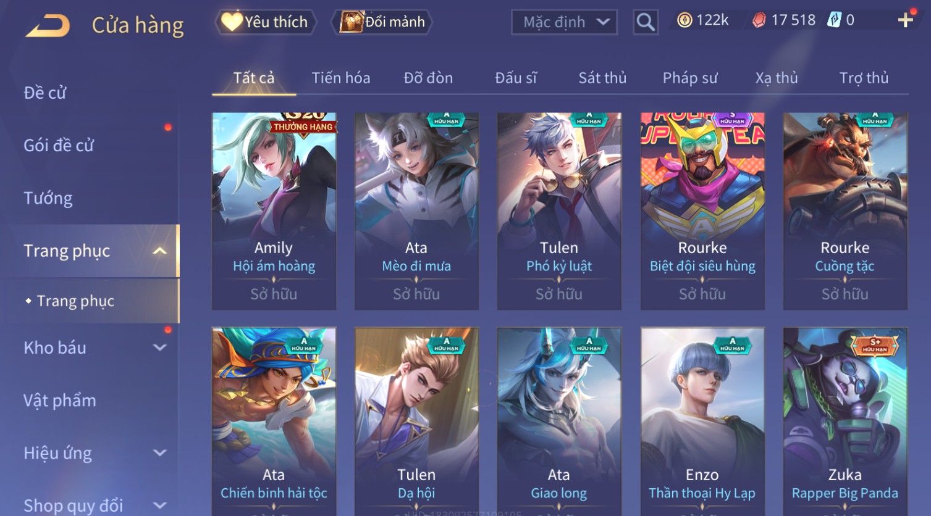
Task: Select Amily Hội ám hoàng skin card
Action: tap(274, 211)
